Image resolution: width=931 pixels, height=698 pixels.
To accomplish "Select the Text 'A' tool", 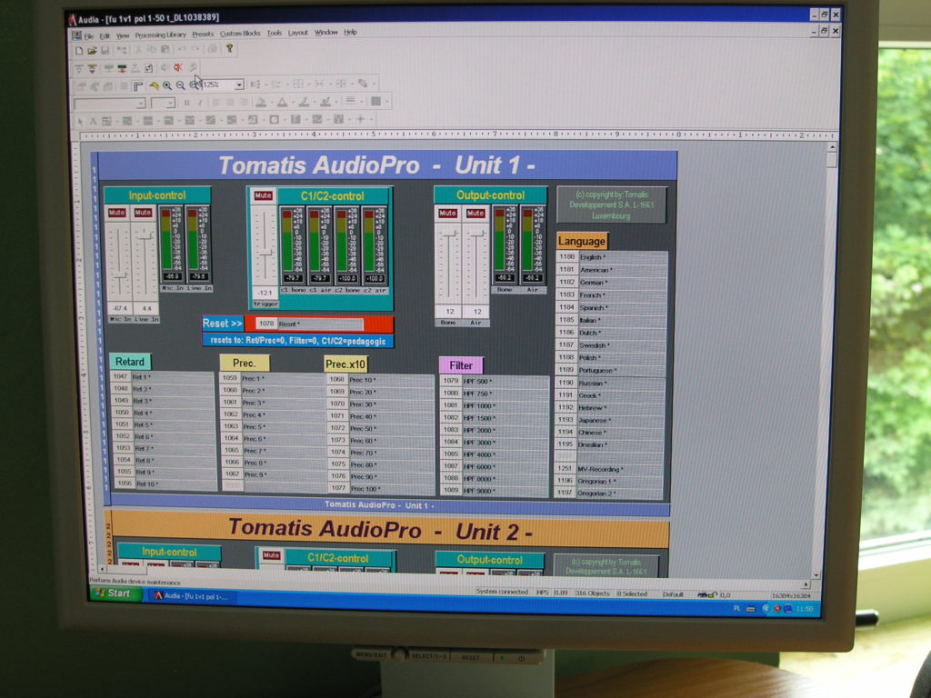I will pyautogui.click(x=93, y=121).
